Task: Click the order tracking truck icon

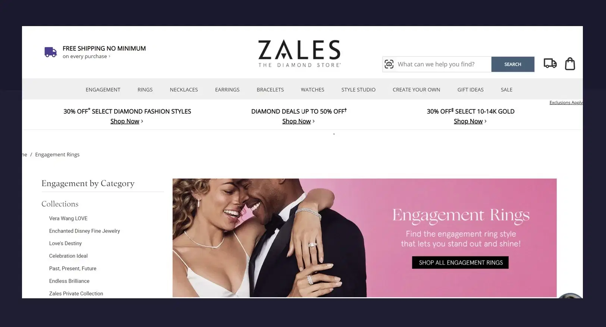Action: [550, 63]
